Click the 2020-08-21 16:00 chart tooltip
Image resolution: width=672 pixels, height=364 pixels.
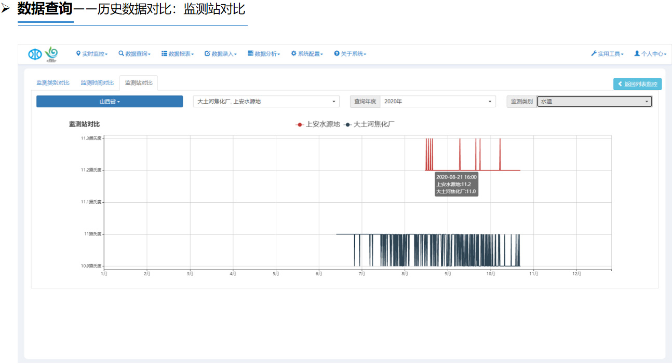pos(456,184)
